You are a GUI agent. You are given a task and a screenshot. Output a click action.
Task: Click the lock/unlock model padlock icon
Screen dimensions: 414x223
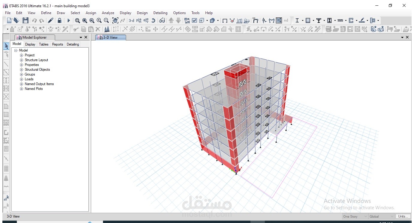(60, 20)
